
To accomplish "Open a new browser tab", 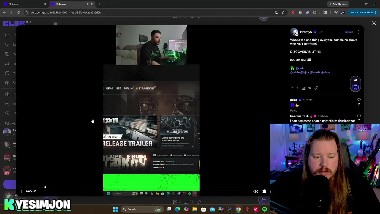I will (99, 4).
